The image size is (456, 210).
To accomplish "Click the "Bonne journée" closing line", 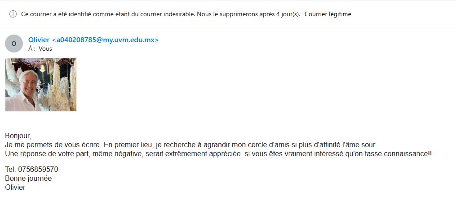I will click(28, 179).
